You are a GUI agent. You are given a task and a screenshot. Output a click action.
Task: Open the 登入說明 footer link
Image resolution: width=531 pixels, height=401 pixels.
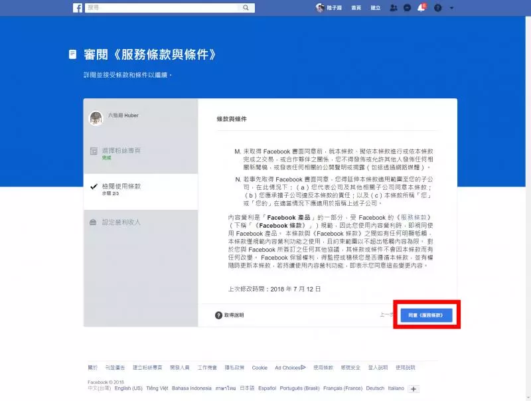[x=378, y=367]
